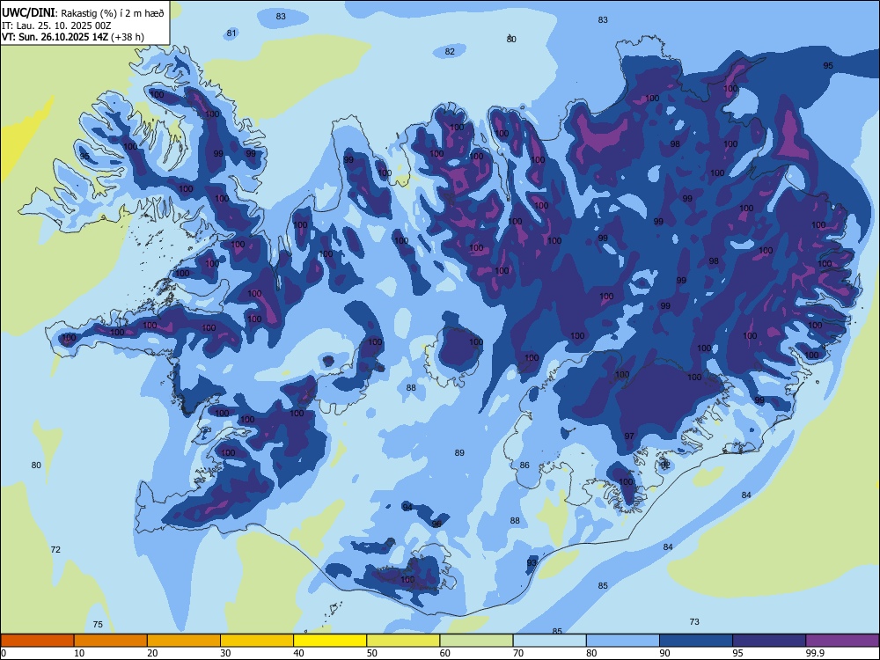The width and height of the screenshot is (880, 660).
Task: Click the humidity value '72' on the map
Action: (55, 549)
